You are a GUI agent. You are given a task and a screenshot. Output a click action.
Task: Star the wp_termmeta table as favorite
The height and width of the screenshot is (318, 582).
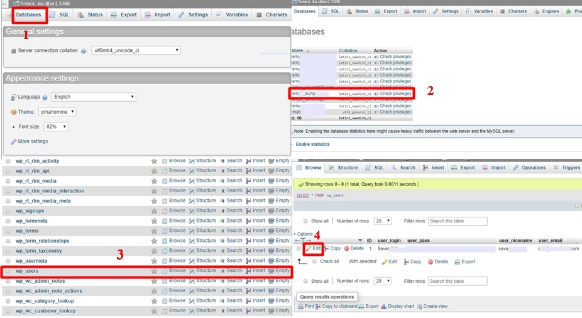[154, 221]
